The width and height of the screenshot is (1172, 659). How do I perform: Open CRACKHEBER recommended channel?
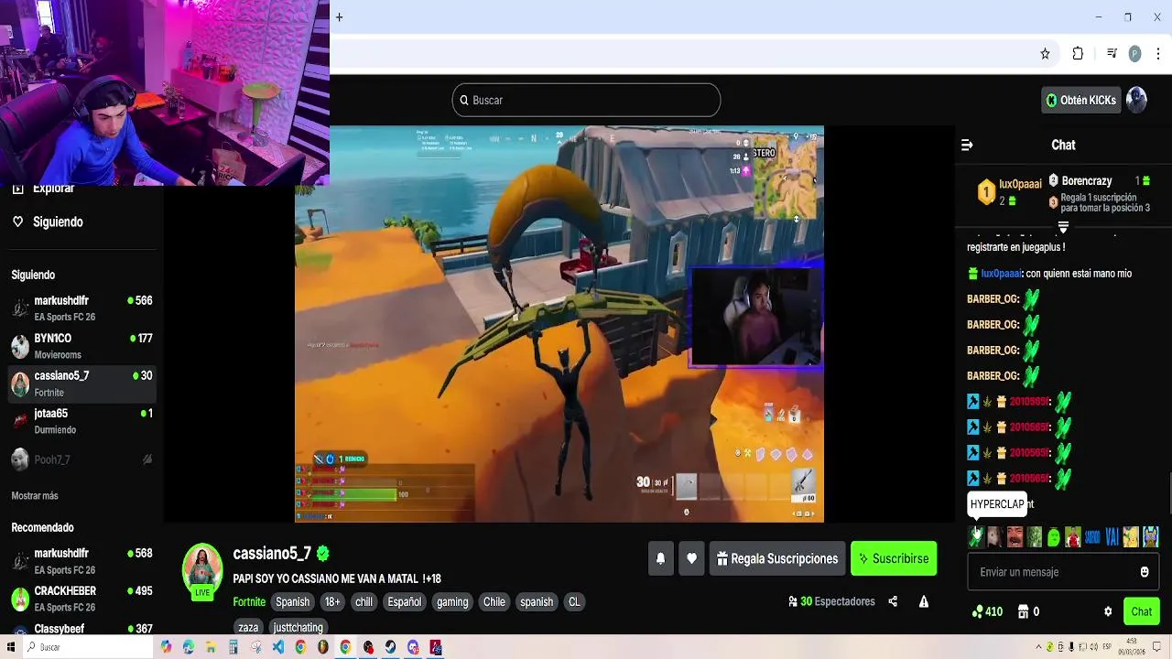coord(81,599)
